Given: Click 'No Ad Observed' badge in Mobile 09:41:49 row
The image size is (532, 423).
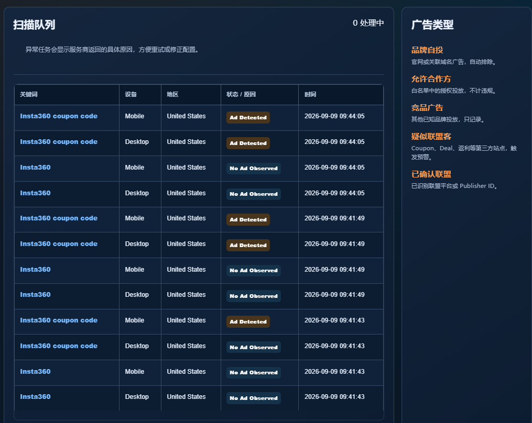Looking at the screenshot, I should point(254,271).
